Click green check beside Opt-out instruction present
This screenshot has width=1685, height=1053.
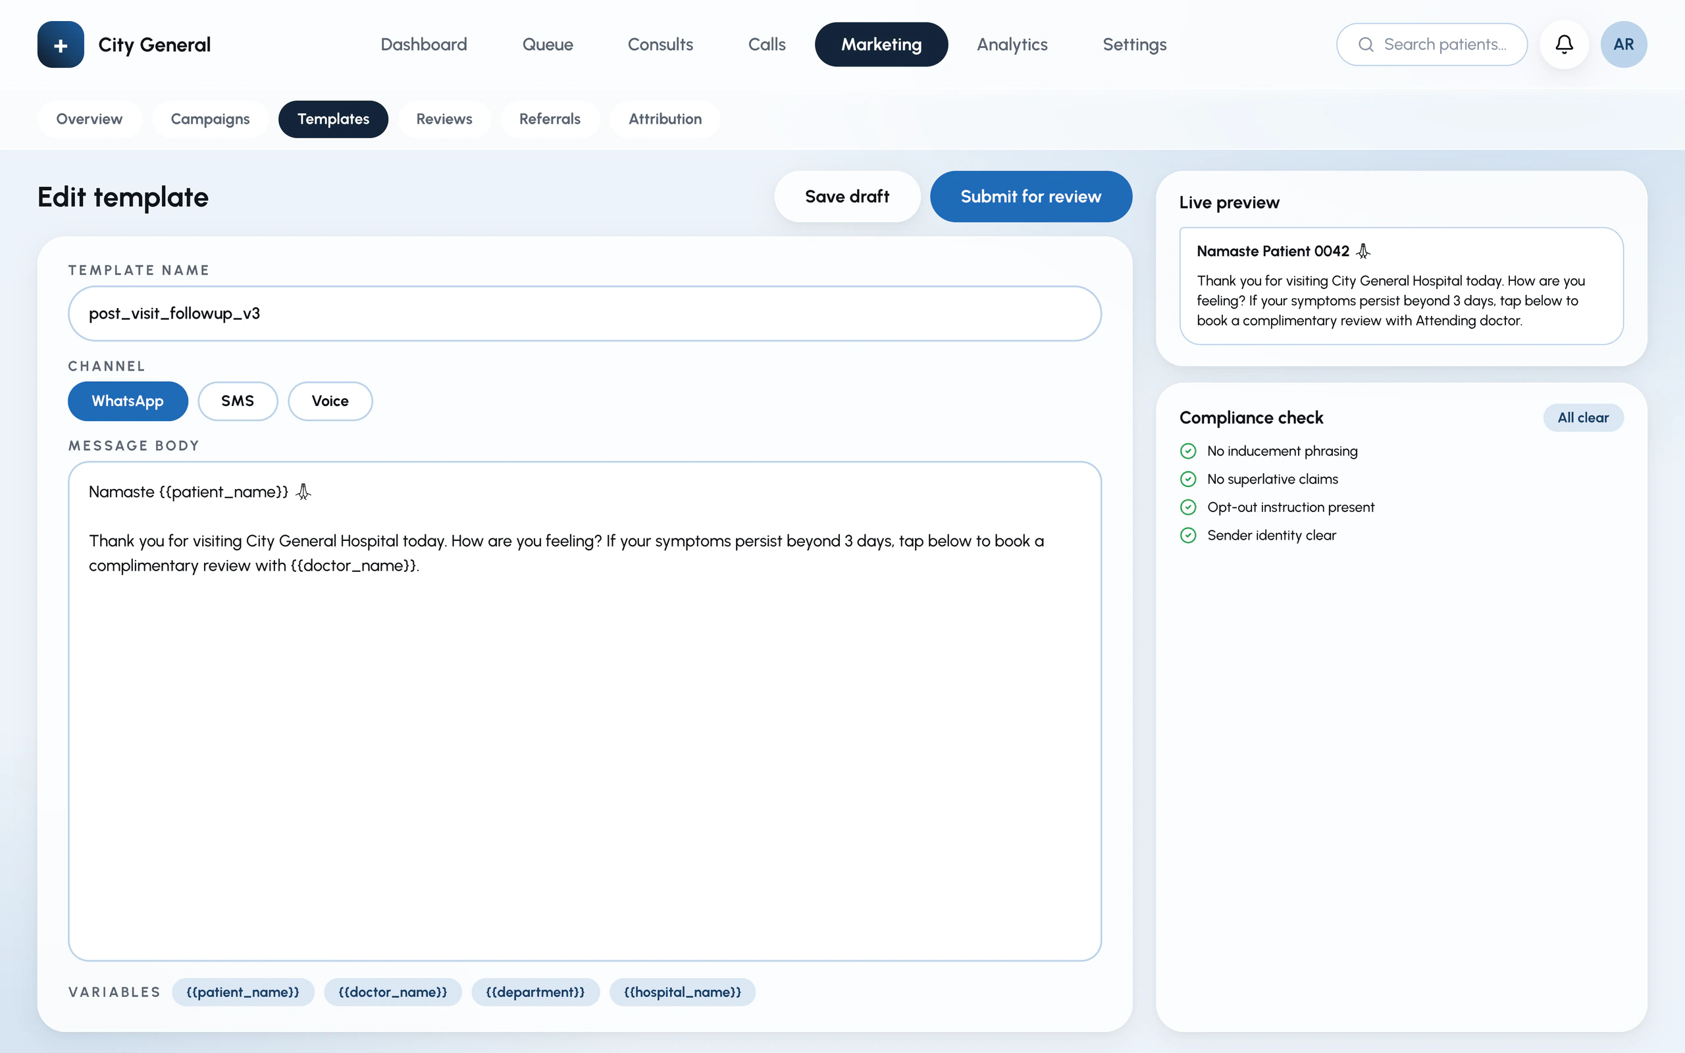point(1188,507)
